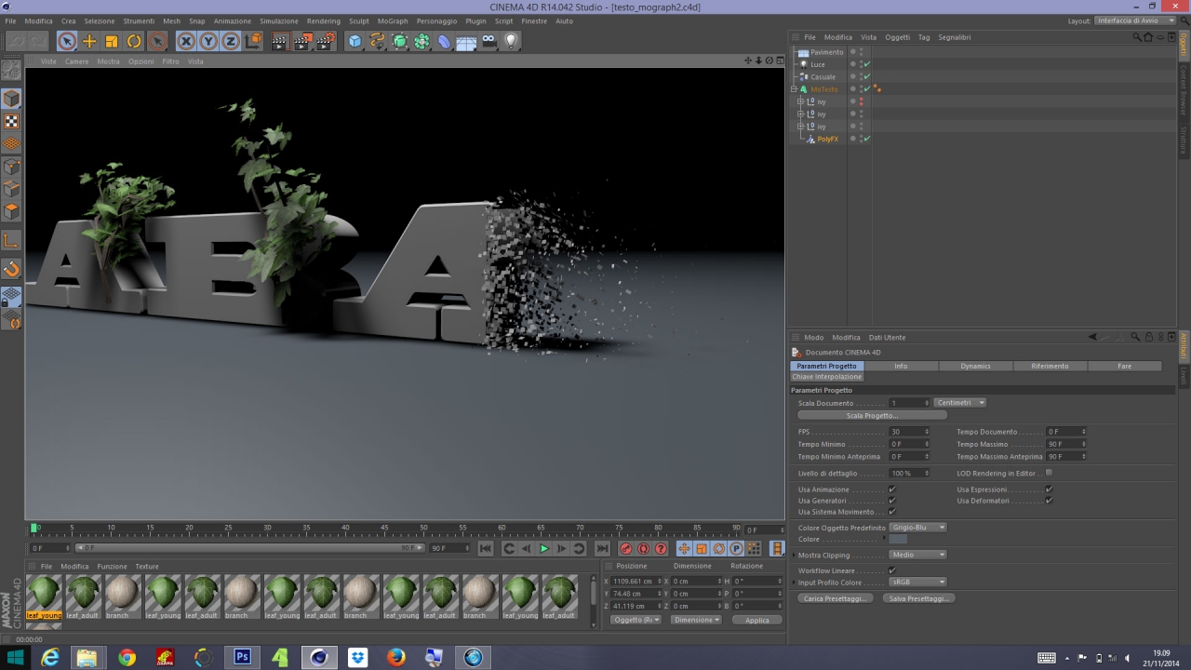Image resolution: width=1191 pixels, height=670 pixels.
Task: Select the Rotate tool icon
Action: [134, 41]
